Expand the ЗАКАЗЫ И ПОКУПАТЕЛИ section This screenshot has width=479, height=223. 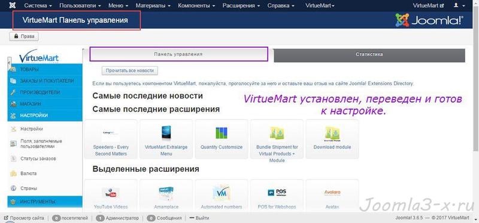coord(45,81)
